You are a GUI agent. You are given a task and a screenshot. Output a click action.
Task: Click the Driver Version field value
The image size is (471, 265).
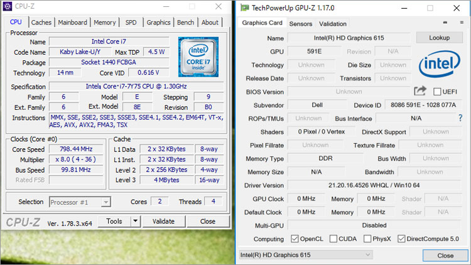click(374, 185)
